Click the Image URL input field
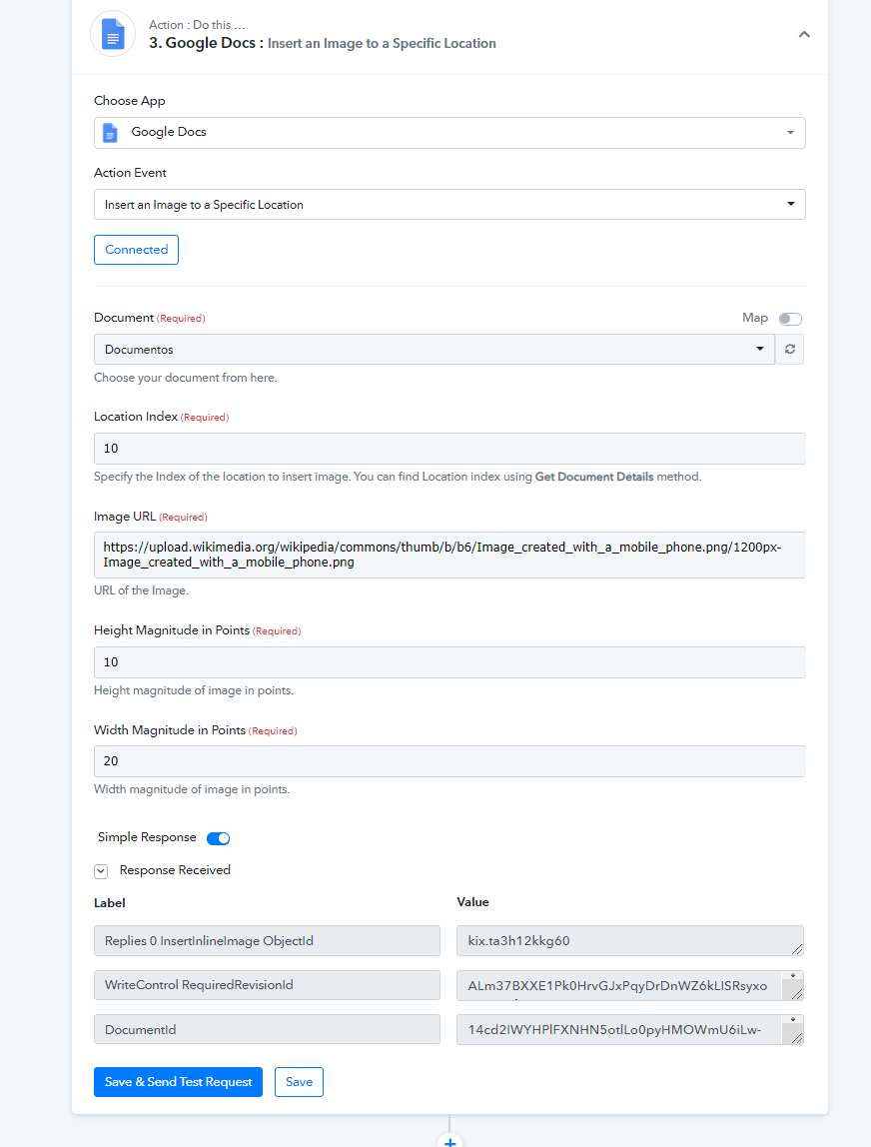871x1147 pixels. 449,555
